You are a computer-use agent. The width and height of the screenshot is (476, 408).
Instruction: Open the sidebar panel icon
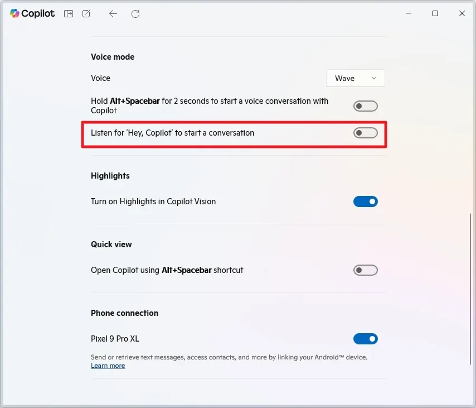[68, 13]
